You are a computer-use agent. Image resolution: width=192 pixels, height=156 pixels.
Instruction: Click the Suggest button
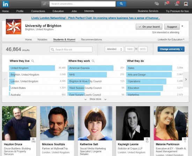[172, 27]
